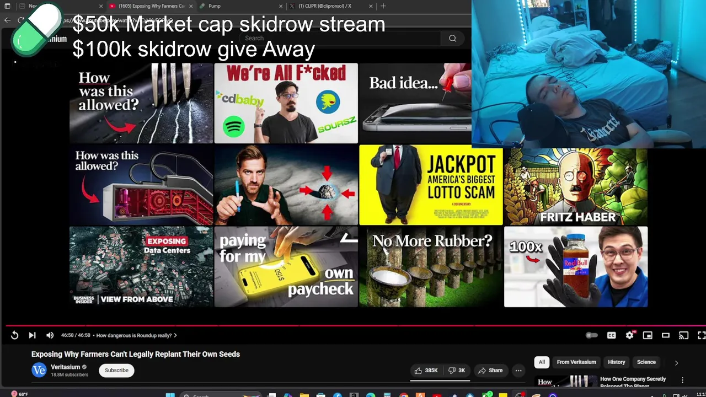Open paying for my own paycheck video

click(x=286, y=266)
